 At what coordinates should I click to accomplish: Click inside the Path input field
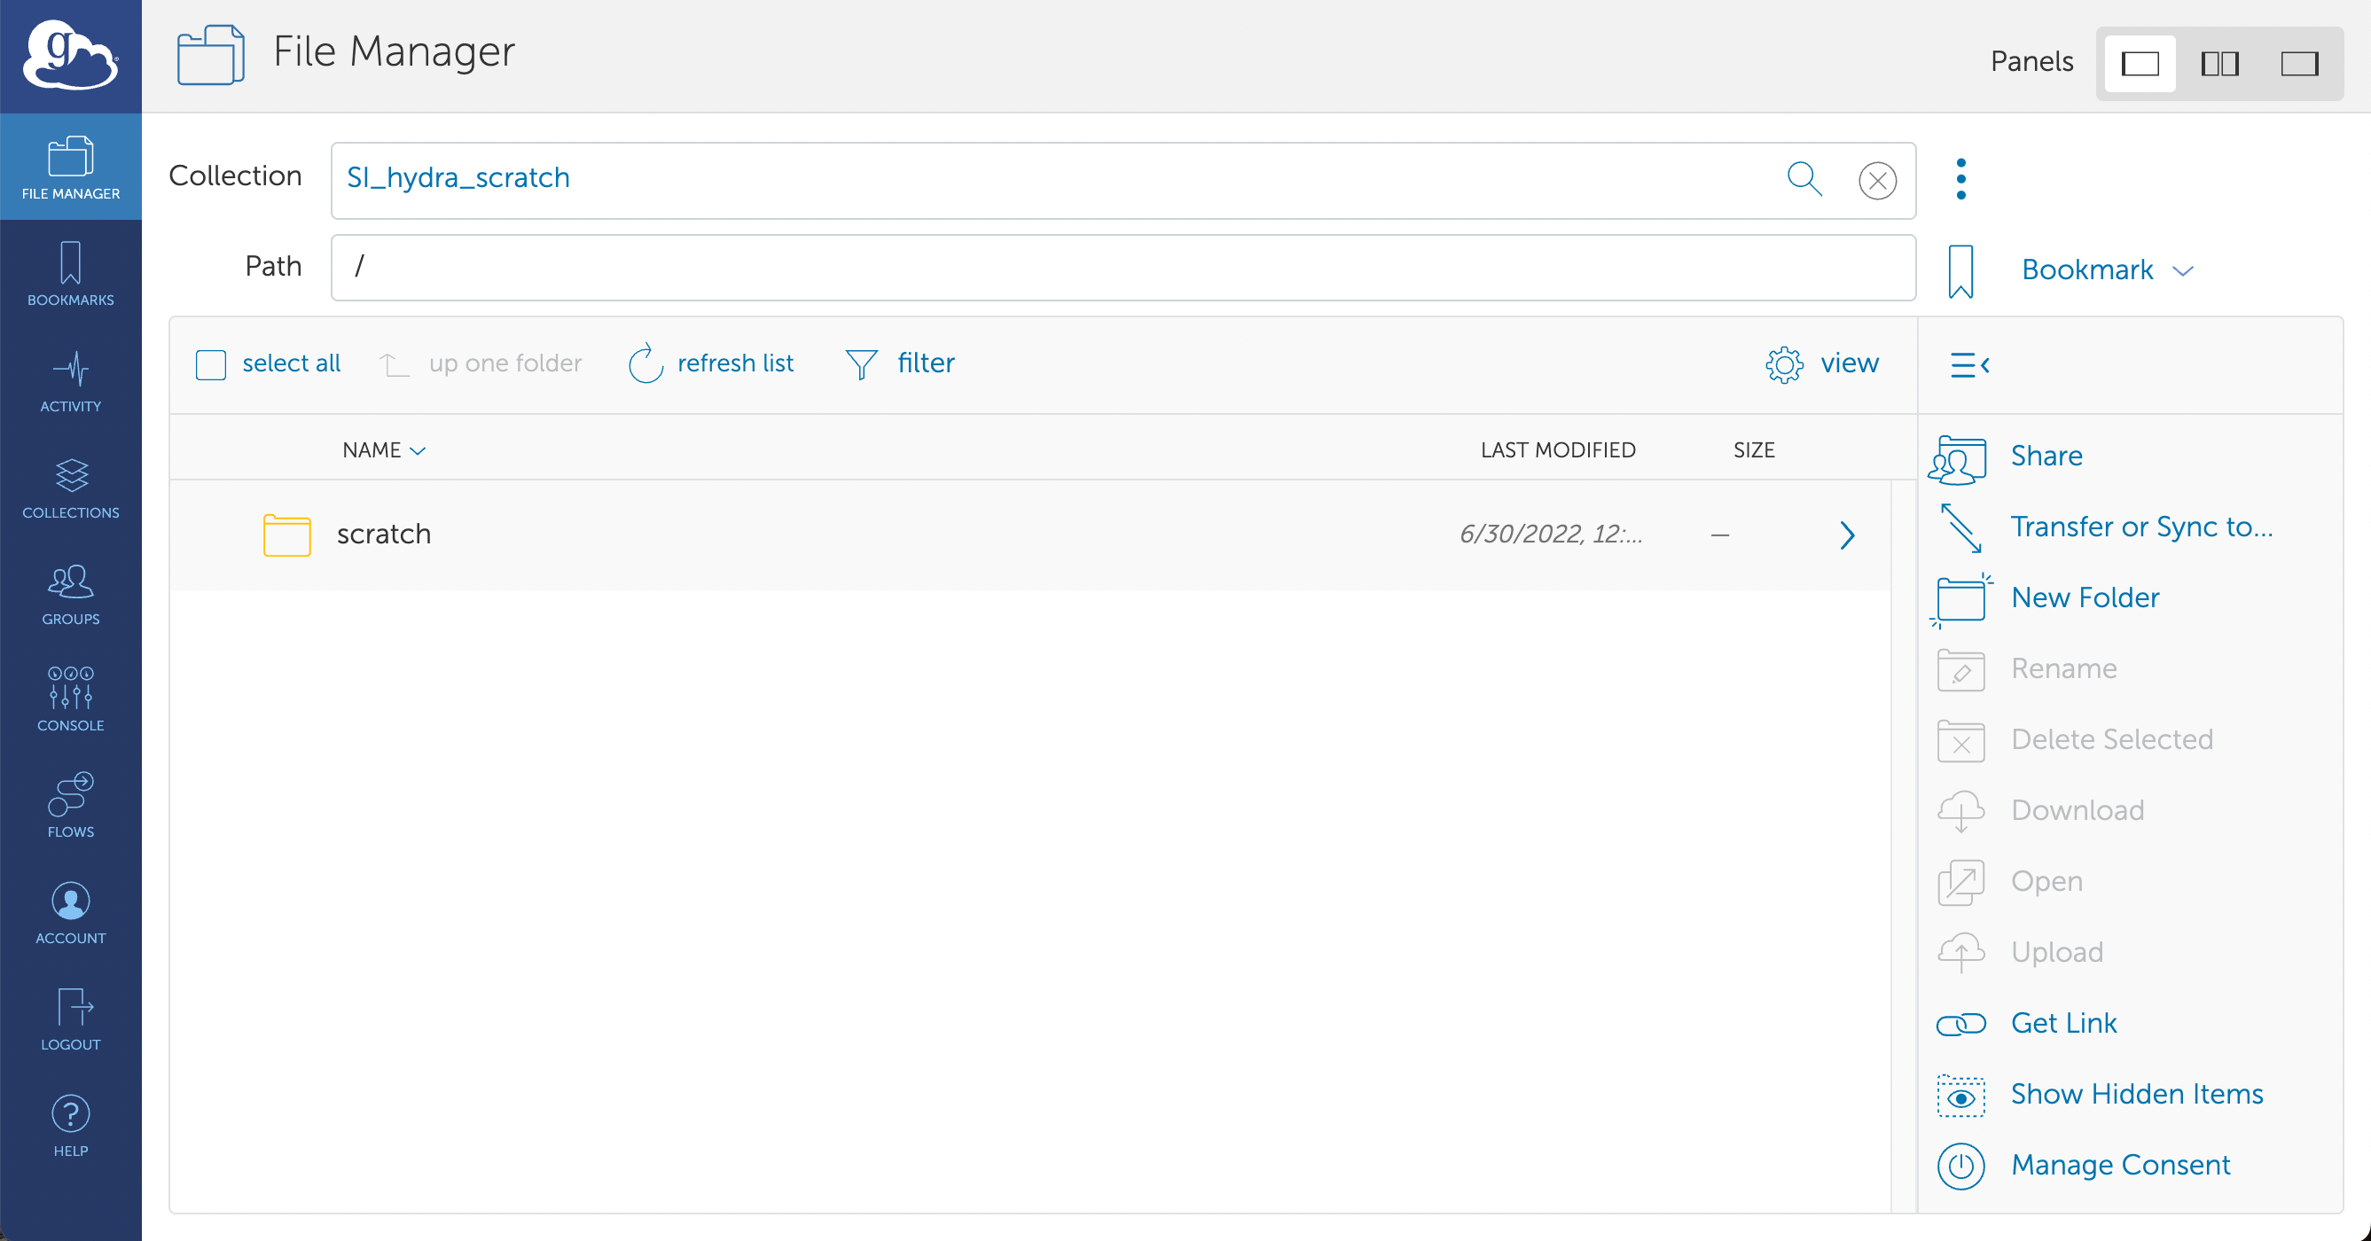(x=1122, y=267)
